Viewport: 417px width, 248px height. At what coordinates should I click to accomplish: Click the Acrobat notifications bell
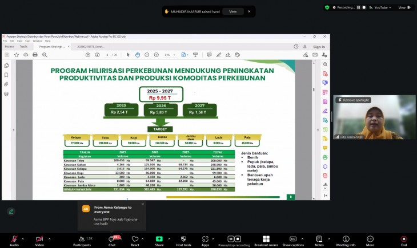tap(305, 47)
